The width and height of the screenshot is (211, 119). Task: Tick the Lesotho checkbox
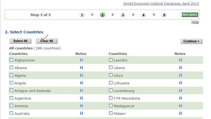pos(111,60)
